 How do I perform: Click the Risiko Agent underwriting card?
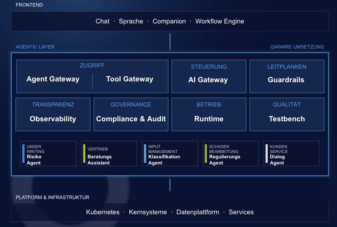(48, 154)
